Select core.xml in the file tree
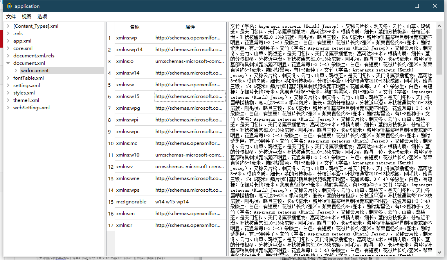Screen dimensions: 447x260 (22, 48)
